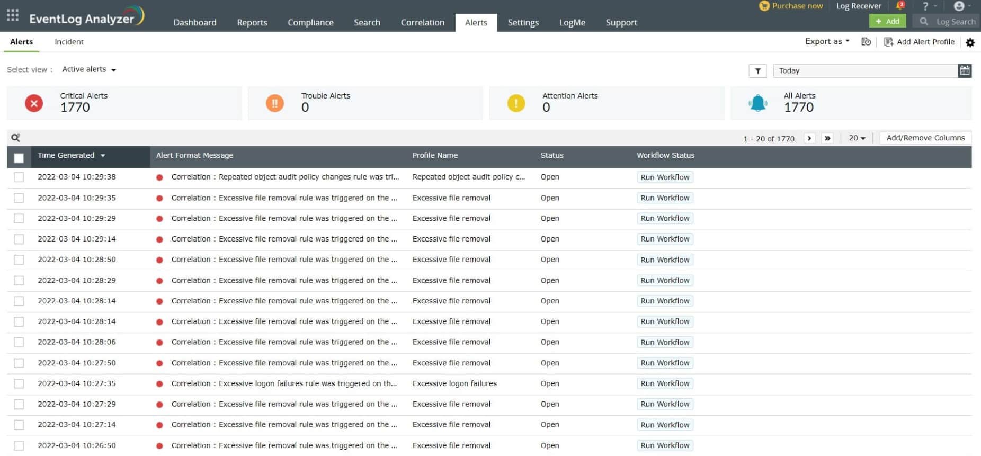Click the red Critical Alerts icon

click(34, 103)
